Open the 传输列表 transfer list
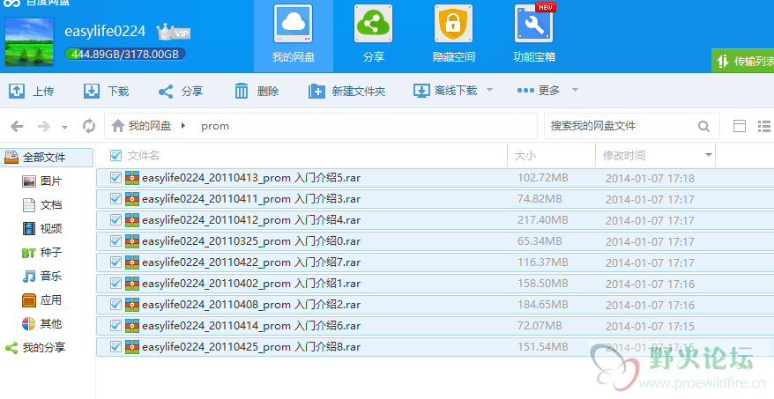This screenshot has width=774, height=399. [742, 61]
